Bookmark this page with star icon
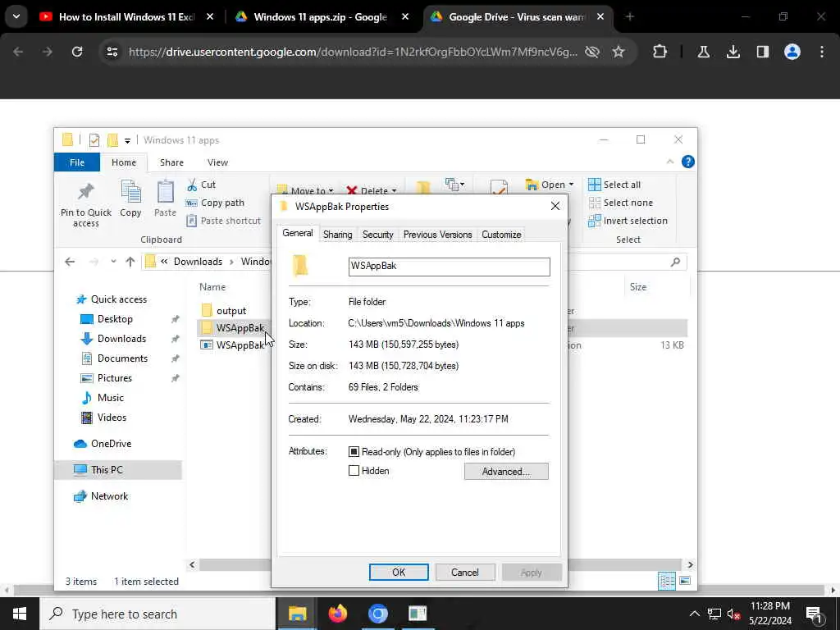The width and height of the screenshot is (840, 630). pos(619,52)
